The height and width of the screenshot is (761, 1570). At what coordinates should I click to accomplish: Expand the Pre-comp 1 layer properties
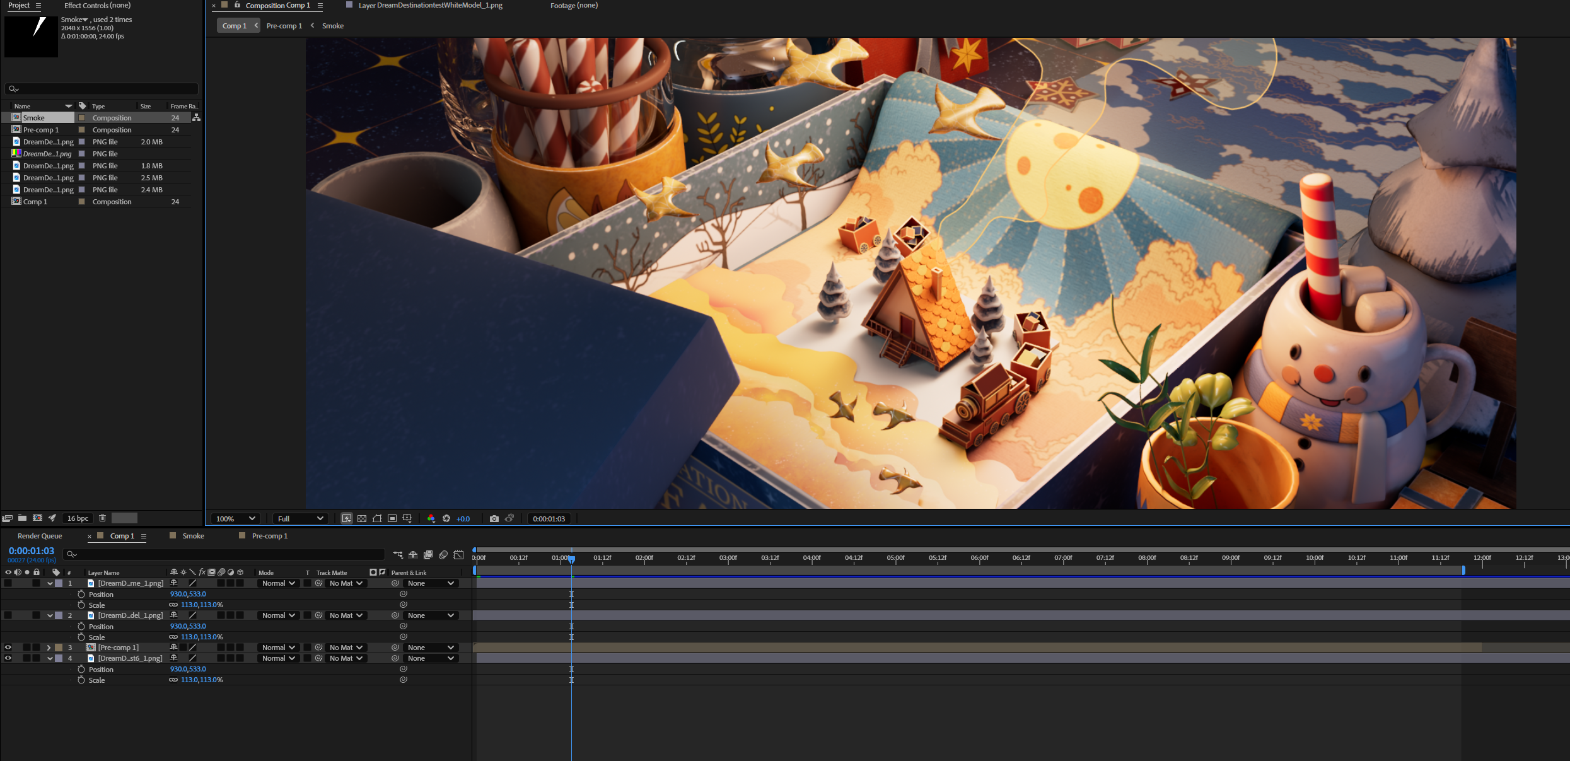(49, 648)
